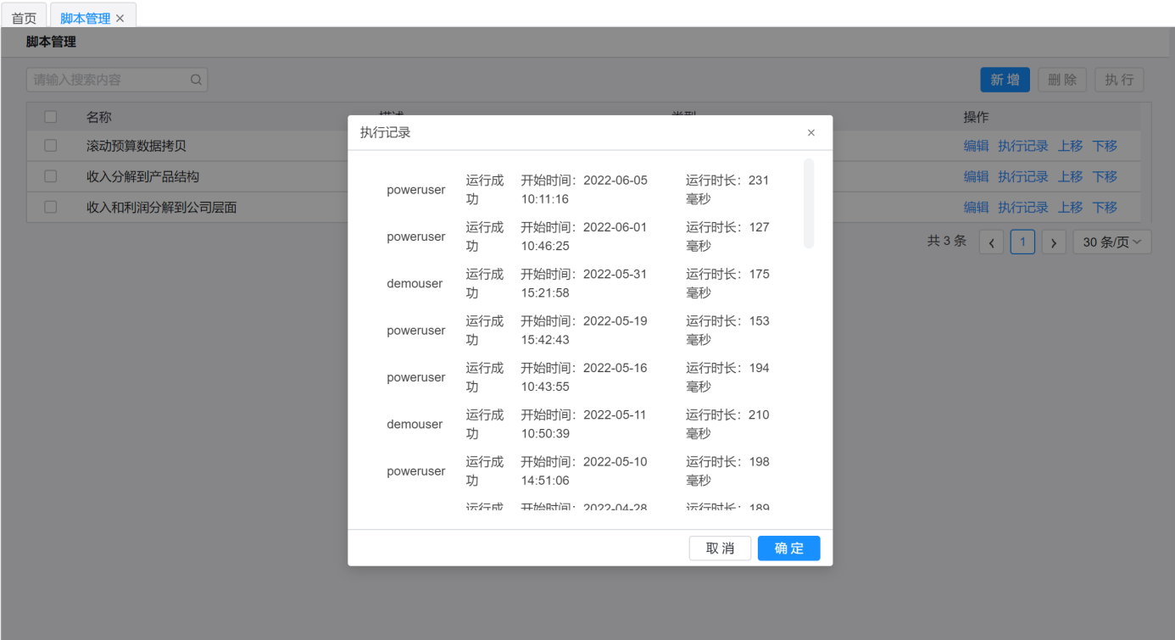Open 执行记录 for 滚动预算数据拷贝
The height and width of the screenshot is (640, 1175).
point(1022,146)
